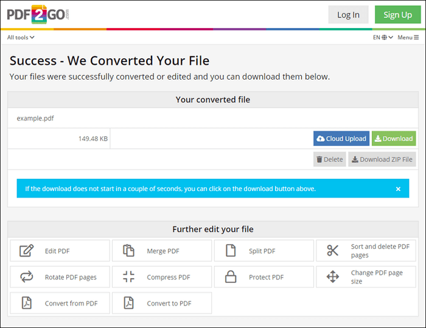The image size is (426, 328).
Task: Click the Merge PDF icon
Action: pyautogui.click(x=128, y=251)
